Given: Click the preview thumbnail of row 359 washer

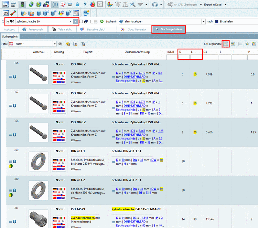Looking at the screenshot, I should tap(39, 162).
